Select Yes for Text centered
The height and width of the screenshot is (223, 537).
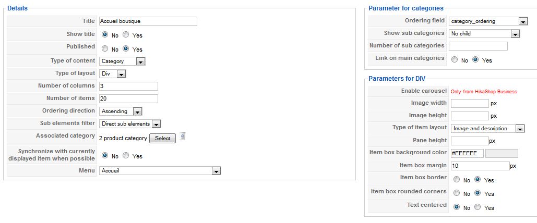tap(478, 207)
